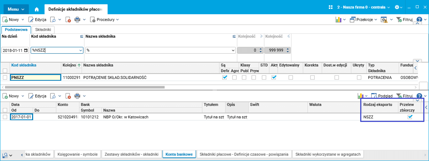
Task: Click the Edycja button in top toolbar
Action: [38, 20]
